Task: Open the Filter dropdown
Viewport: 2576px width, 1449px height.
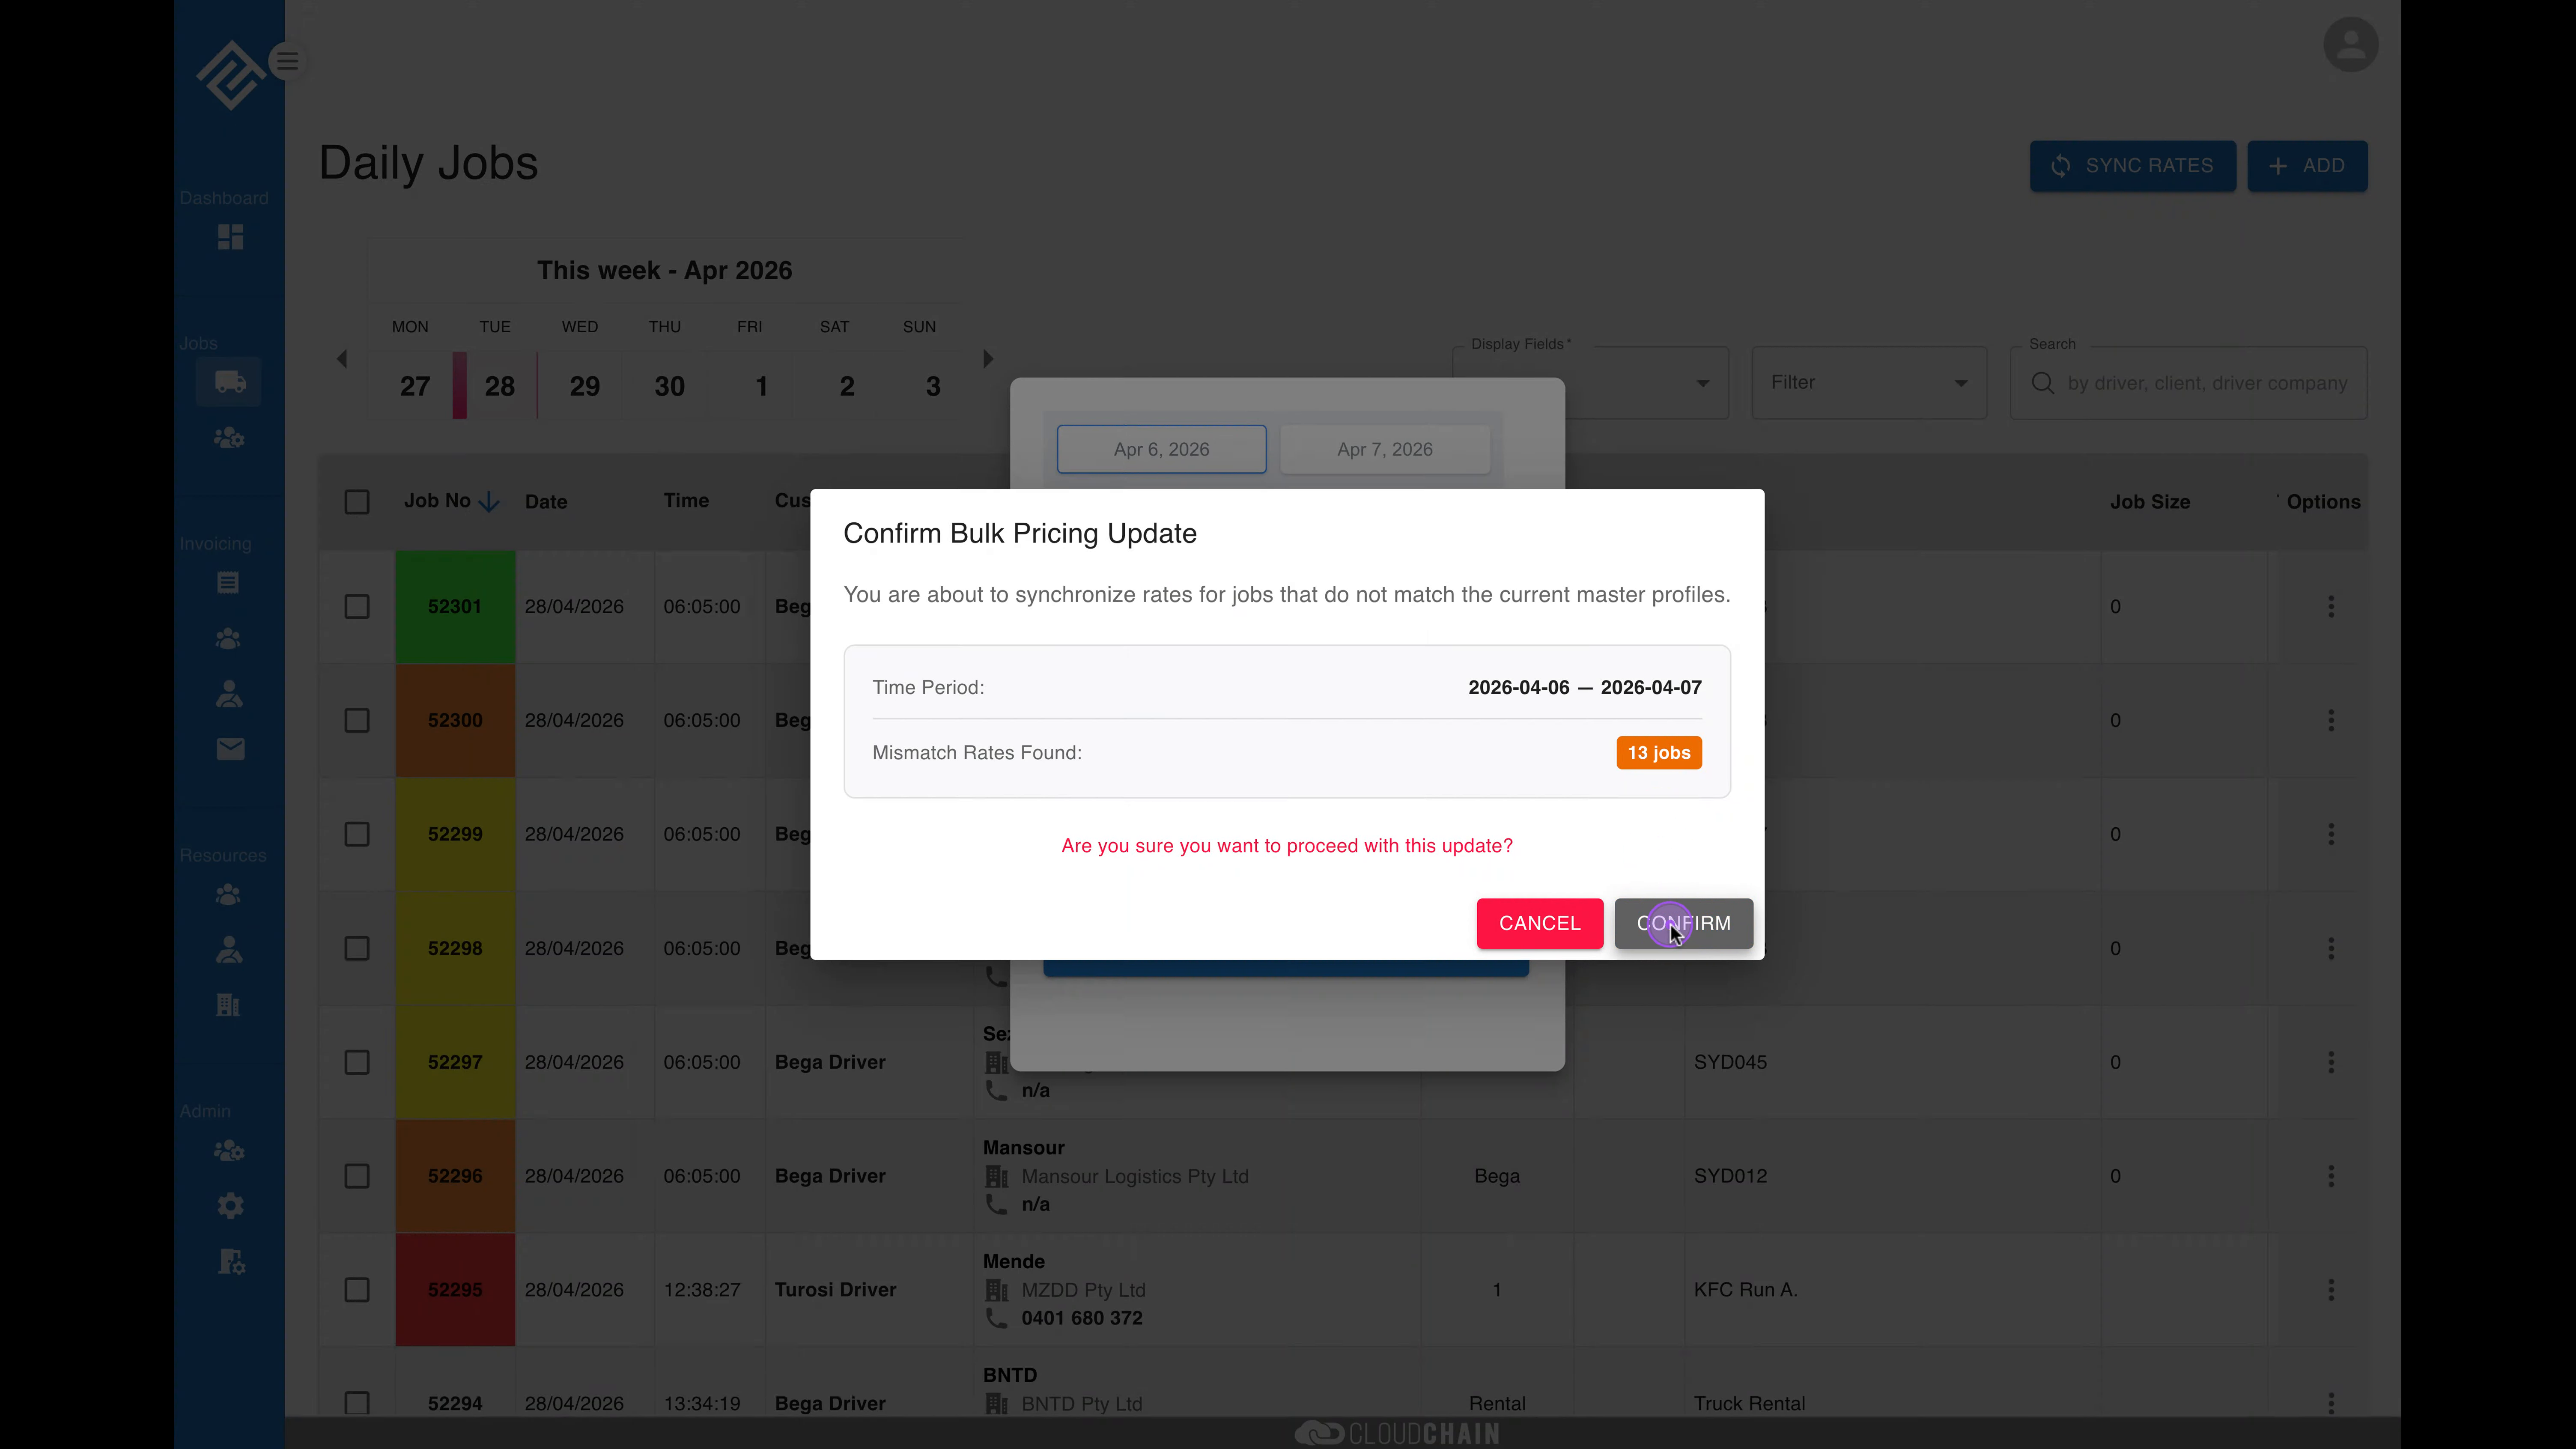Action: click(1869, 383)
